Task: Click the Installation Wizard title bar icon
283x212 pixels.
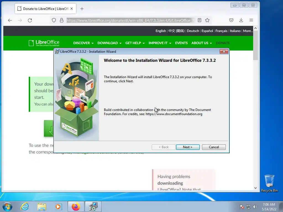Action: click(57, 52)
